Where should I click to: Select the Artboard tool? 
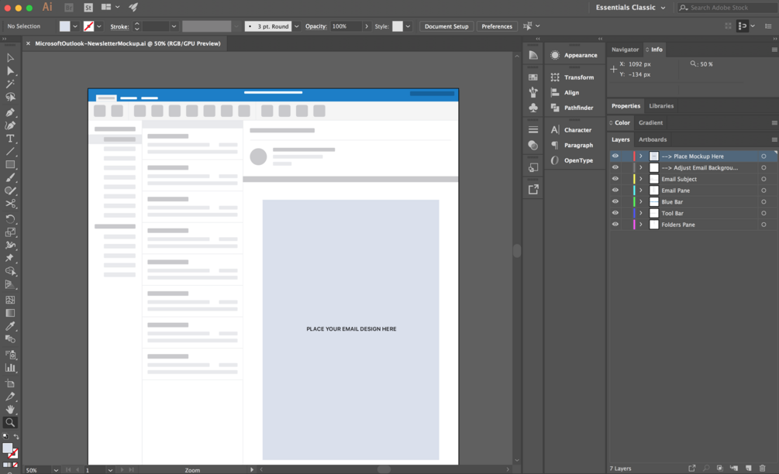[x=10, y=383]
